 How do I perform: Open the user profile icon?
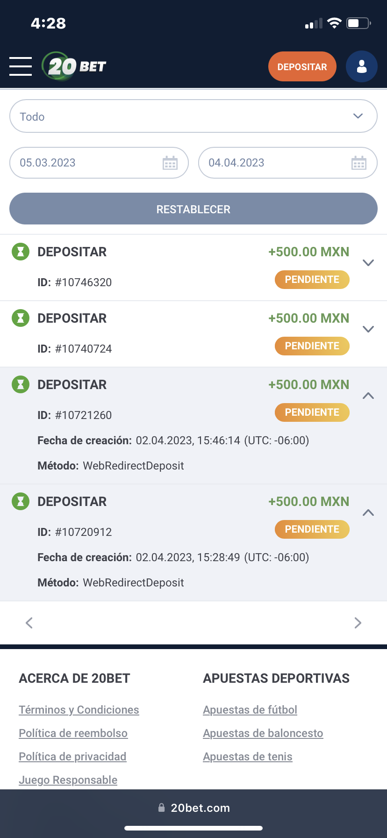(x=361, y=66)
